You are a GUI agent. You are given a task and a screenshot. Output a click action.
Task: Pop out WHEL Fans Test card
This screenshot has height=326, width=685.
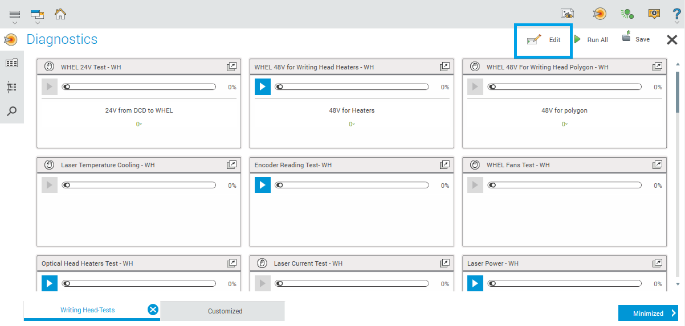point(657,165)
